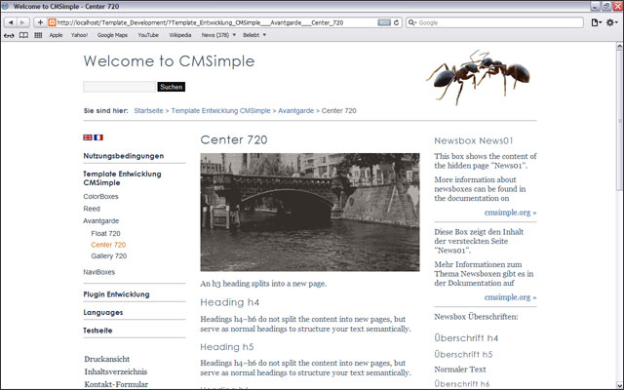This screenshot has width=624, height=390.
Task: Open the Apple bookmark
Action: pos(56,35)
